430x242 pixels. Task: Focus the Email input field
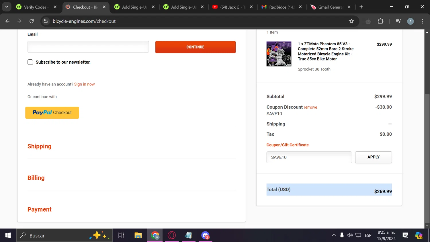(88, 47)
